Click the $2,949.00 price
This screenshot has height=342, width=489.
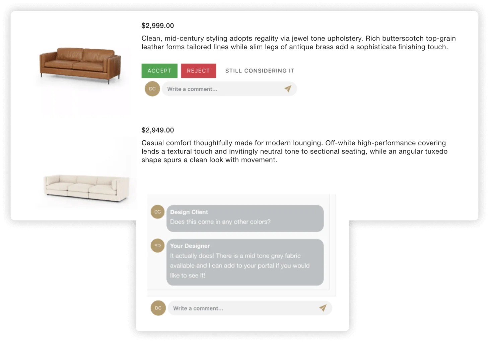[x=158, y=130]
